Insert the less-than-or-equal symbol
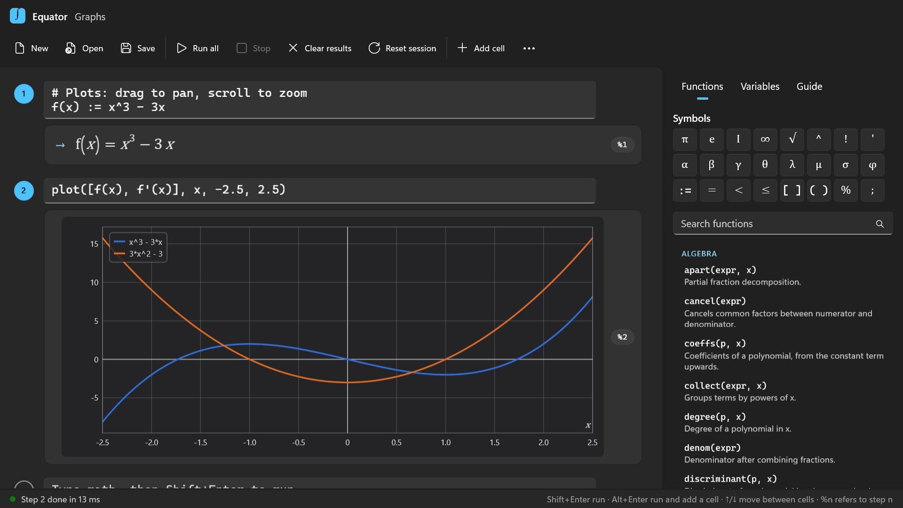 pos(765,190)
